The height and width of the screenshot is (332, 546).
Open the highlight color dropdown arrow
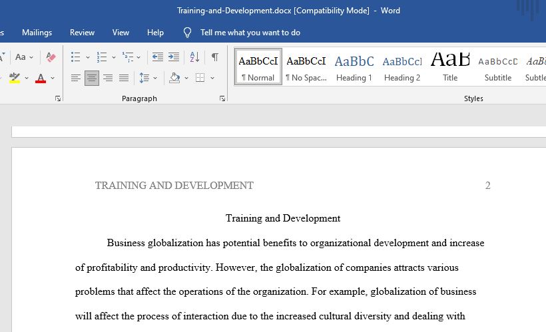(27, 78)
